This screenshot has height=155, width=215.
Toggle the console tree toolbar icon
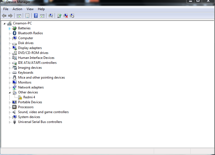tap(19, 16)
